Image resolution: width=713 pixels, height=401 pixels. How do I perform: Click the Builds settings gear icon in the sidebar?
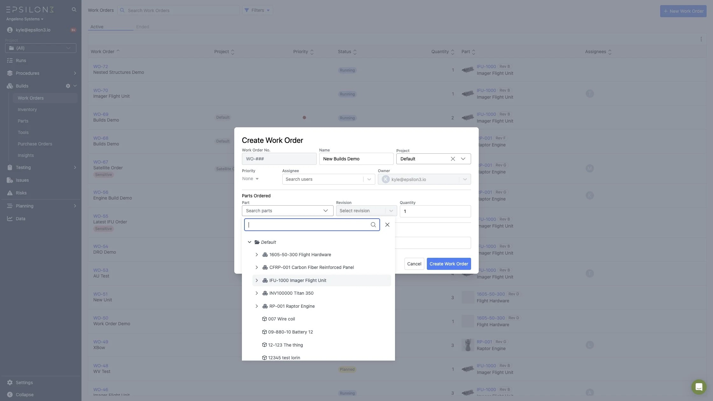click(x=68, y=86)
